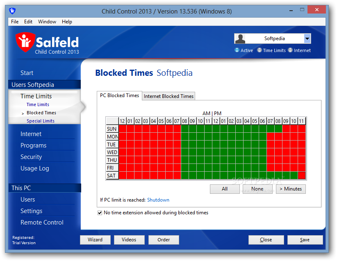
Task: Click the THU row header
Action: (x=112, y=160)
